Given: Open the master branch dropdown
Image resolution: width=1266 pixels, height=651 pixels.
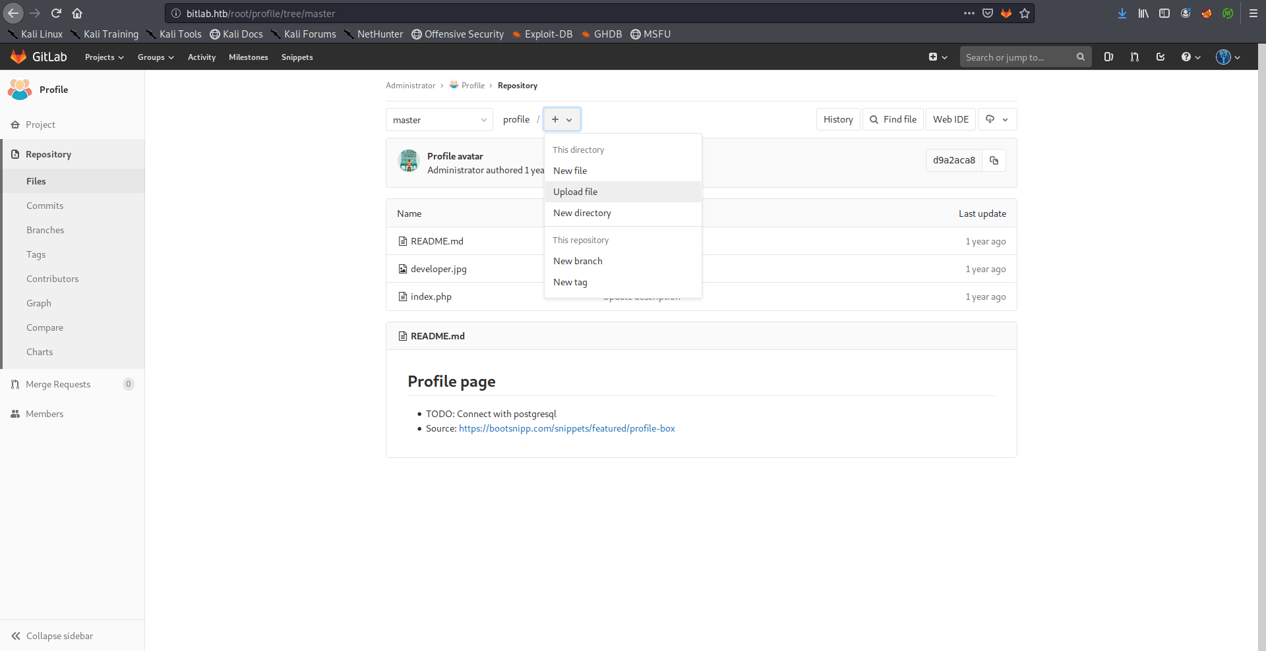Looking at the screenshot, I should (x=439, y=120).
